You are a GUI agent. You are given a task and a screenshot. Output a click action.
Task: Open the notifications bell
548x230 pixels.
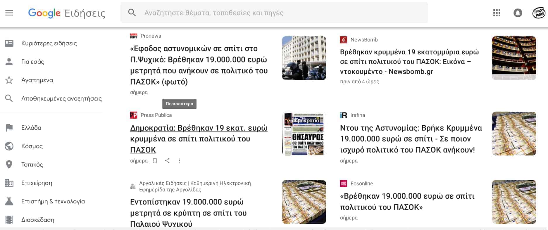pos(518,13)
